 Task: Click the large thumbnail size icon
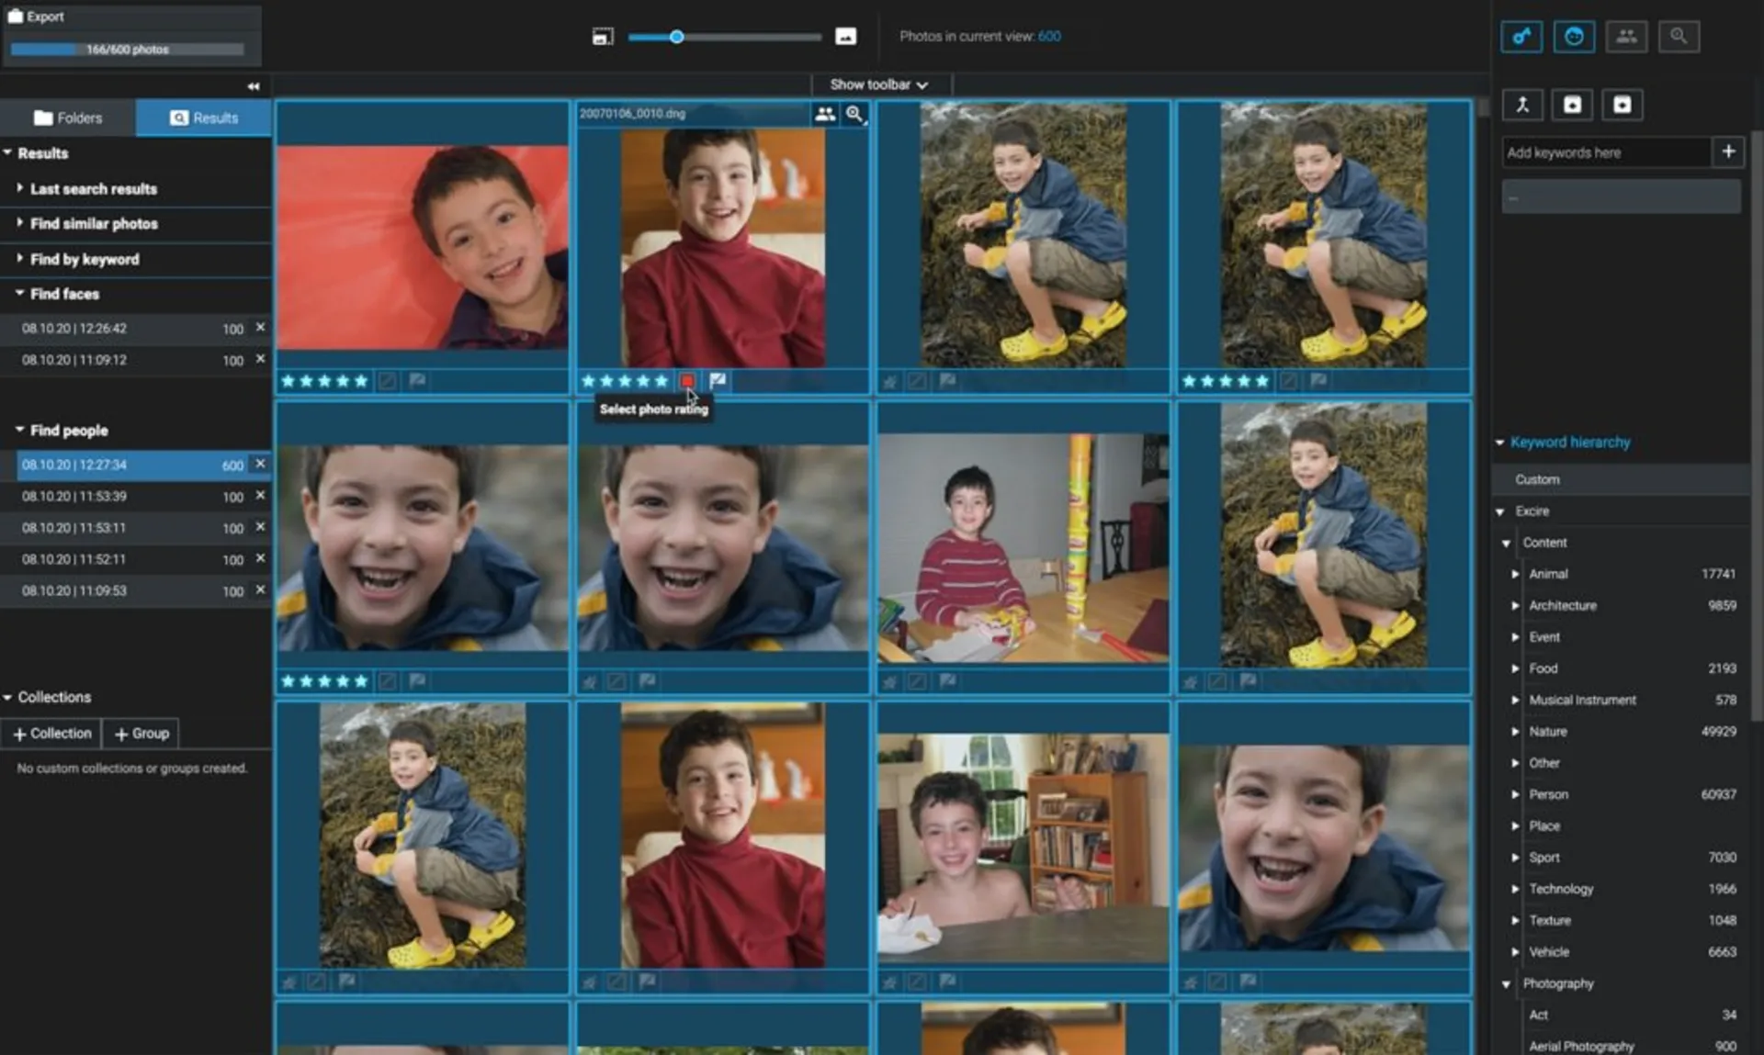[x=845, y=37]
